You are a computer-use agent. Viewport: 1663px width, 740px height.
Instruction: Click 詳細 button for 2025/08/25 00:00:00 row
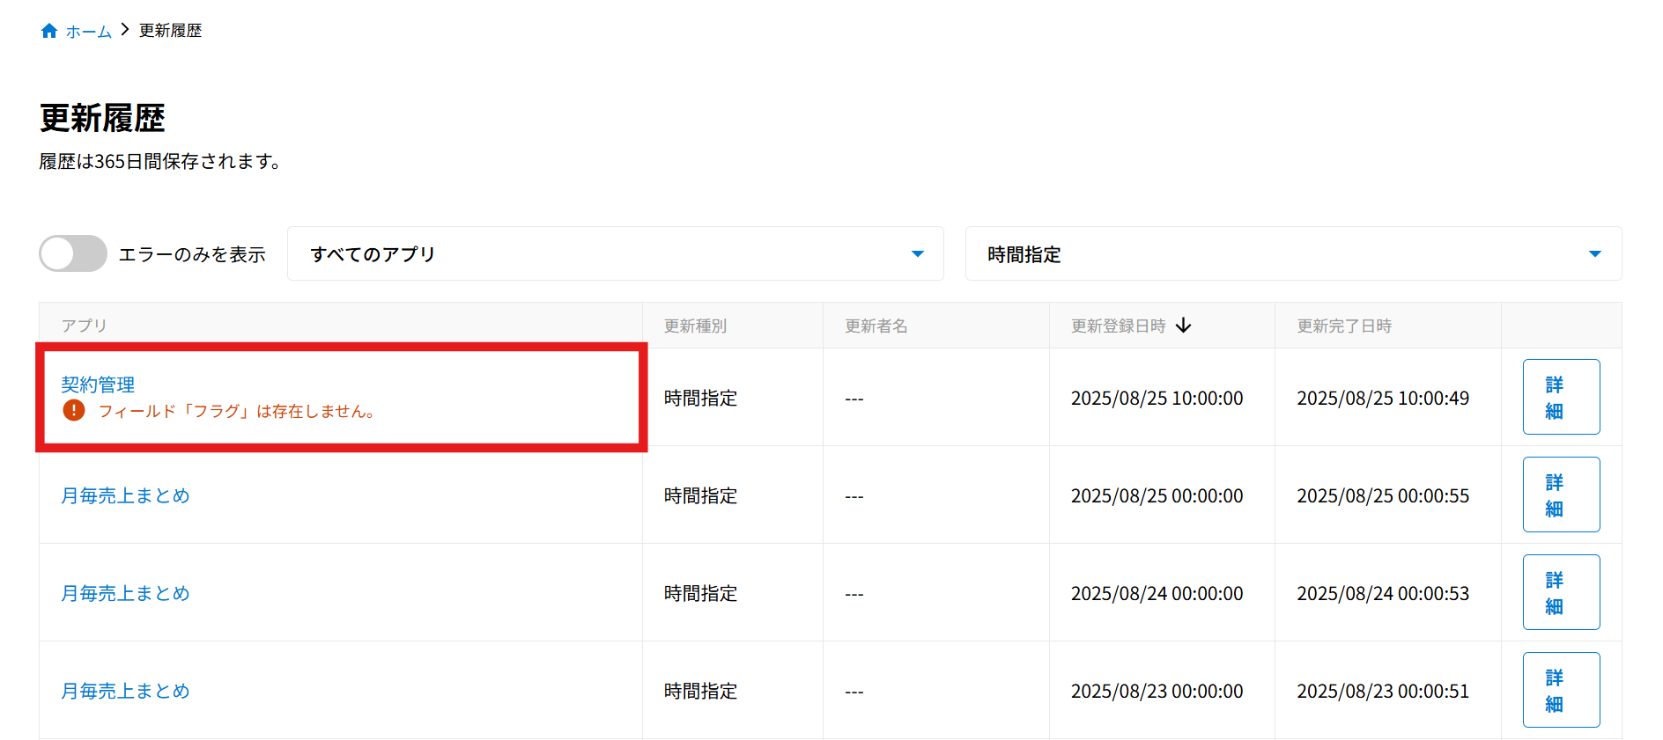(1561, 495)
